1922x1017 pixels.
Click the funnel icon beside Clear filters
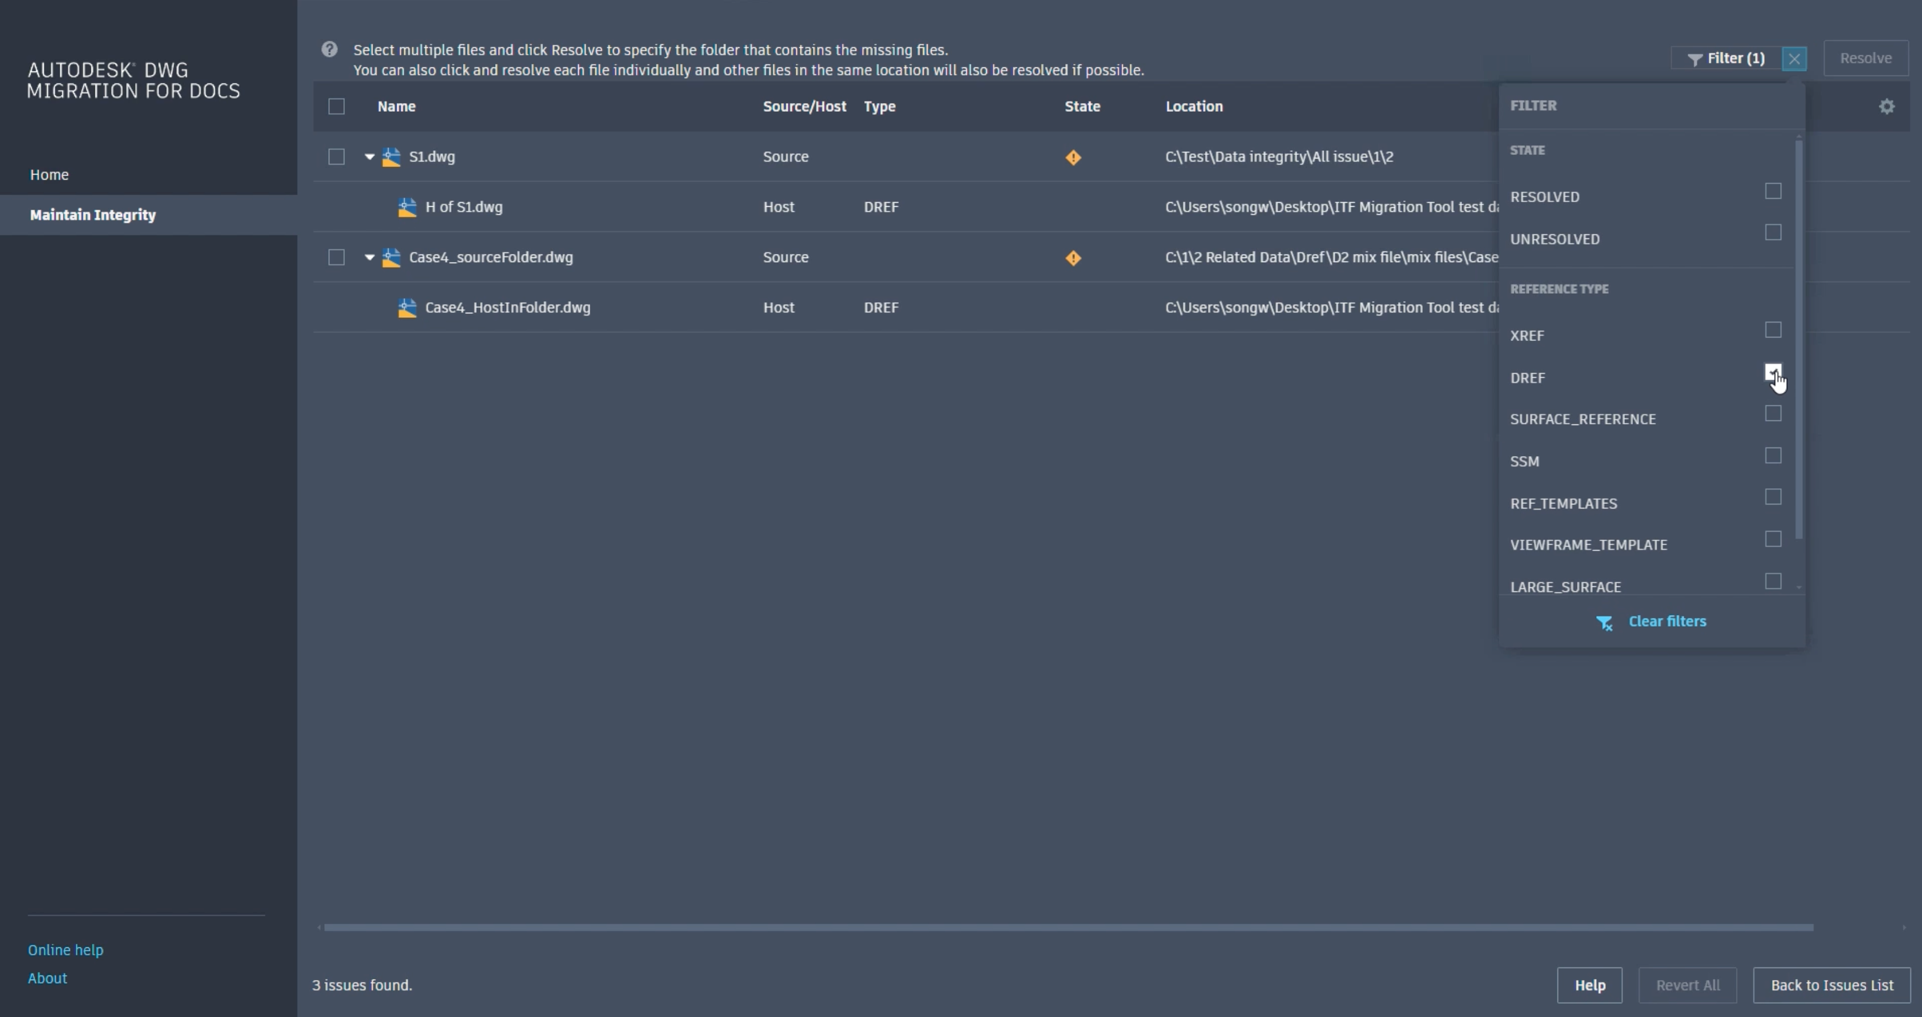coord(1604,623)
